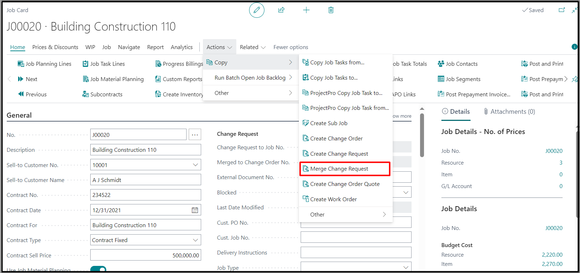The width and height of the screenshot is (580, 273).
Task: Open Job Segments
Action: click(459, 79)
